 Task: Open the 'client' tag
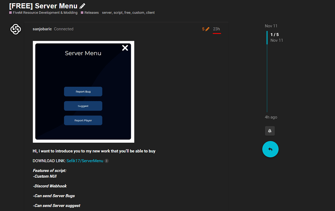pos(151,13)
